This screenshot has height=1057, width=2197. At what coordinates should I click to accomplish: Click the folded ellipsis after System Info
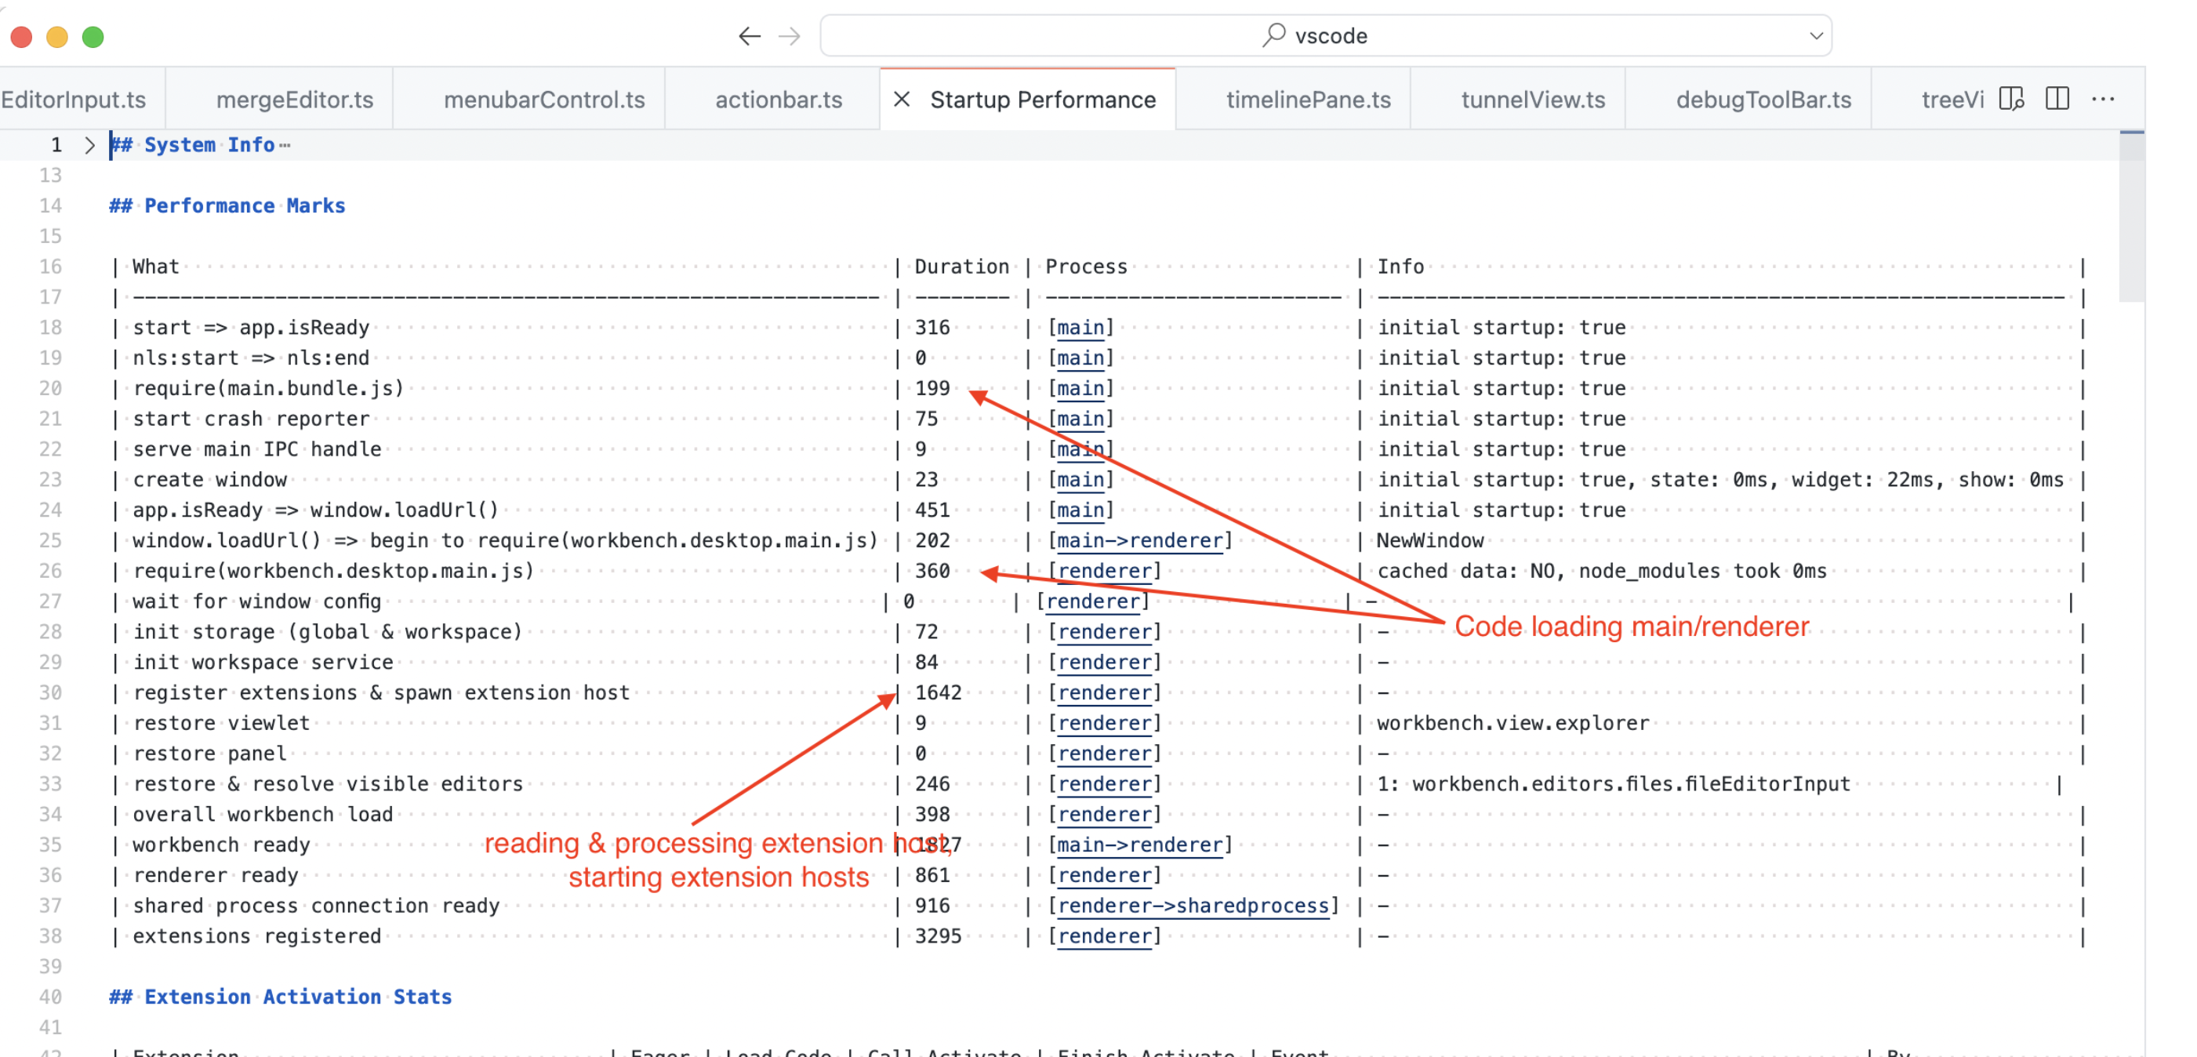point(285,145)
